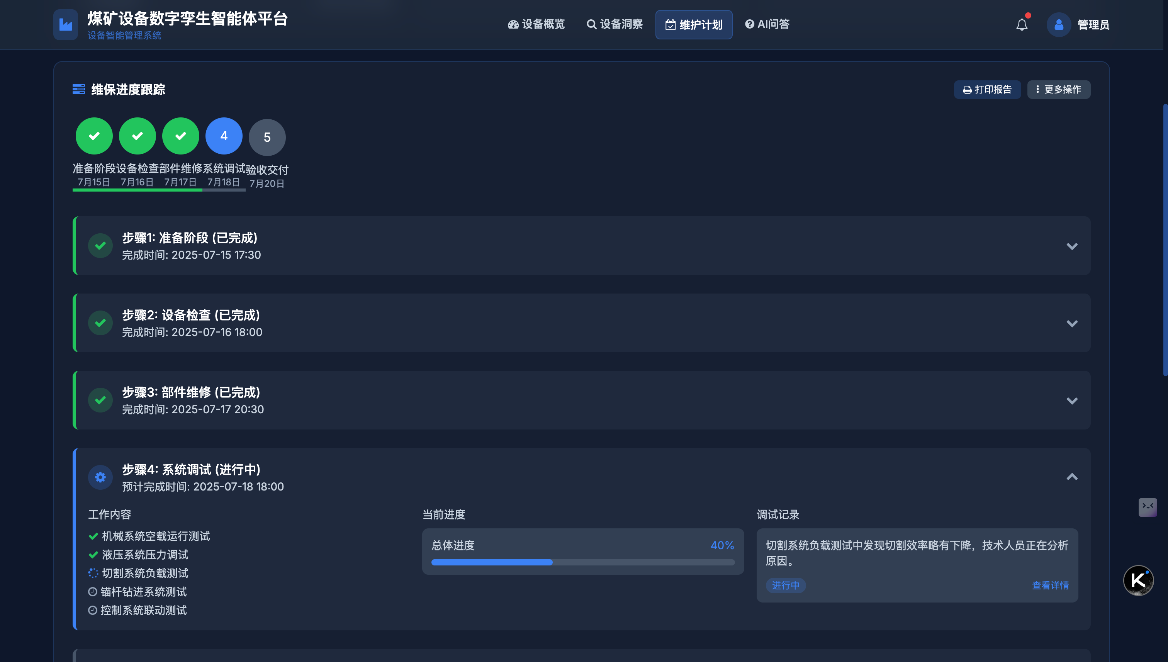Image resolution: width=1168 pixels, height=662 pixels.
Task: Select step 1 circle 准备阶段
Action: (x=94, y=136)
